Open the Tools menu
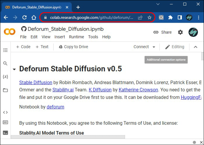The image size is (204, 145). tap(93, 37)
